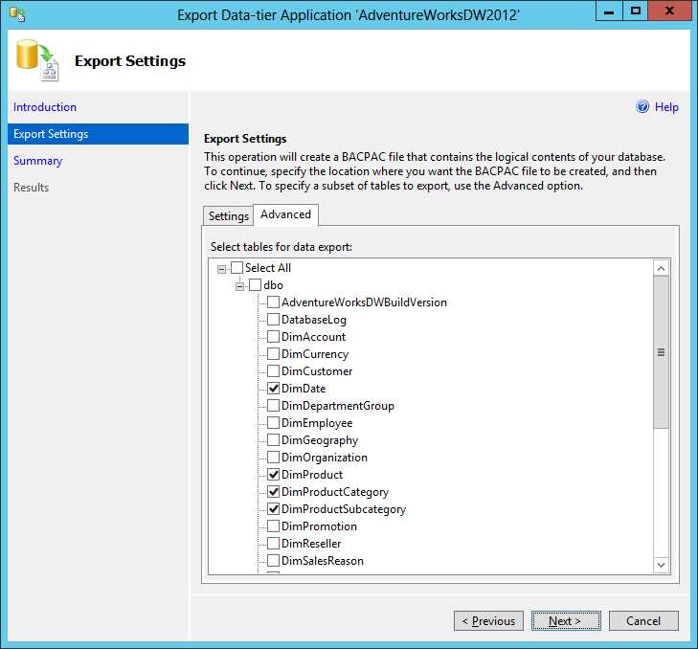Tick the DimCurrency checkbox

tap(273, 354)
